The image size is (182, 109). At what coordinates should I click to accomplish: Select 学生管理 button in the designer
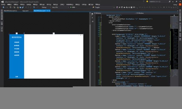[x=17, y=49]
